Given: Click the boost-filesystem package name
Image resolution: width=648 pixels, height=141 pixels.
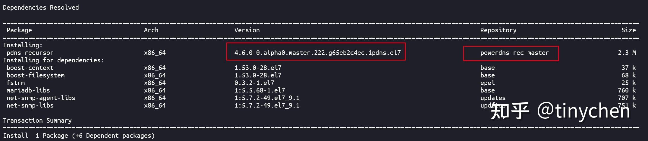Looking at the screenshot, I should point(35,75).
